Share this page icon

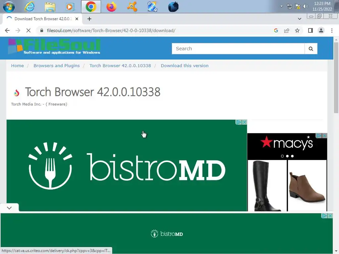(287, 30)
